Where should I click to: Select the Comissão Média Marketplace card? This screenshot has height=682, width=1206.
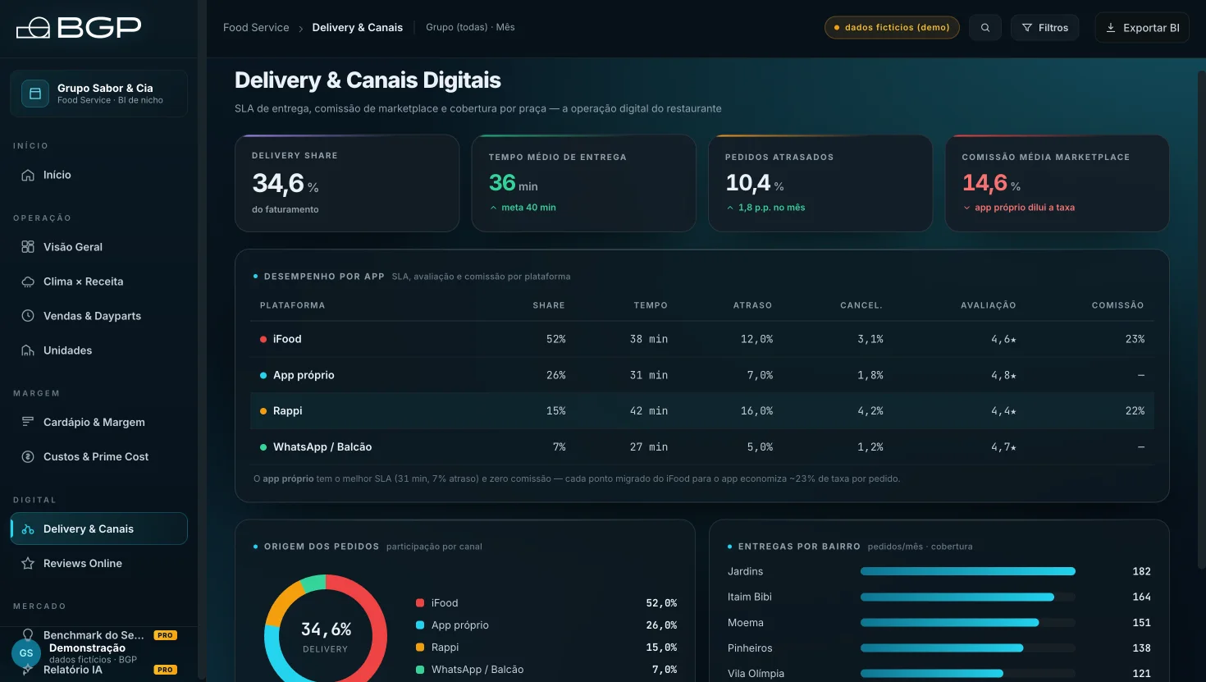click(x=1058, y=183)
